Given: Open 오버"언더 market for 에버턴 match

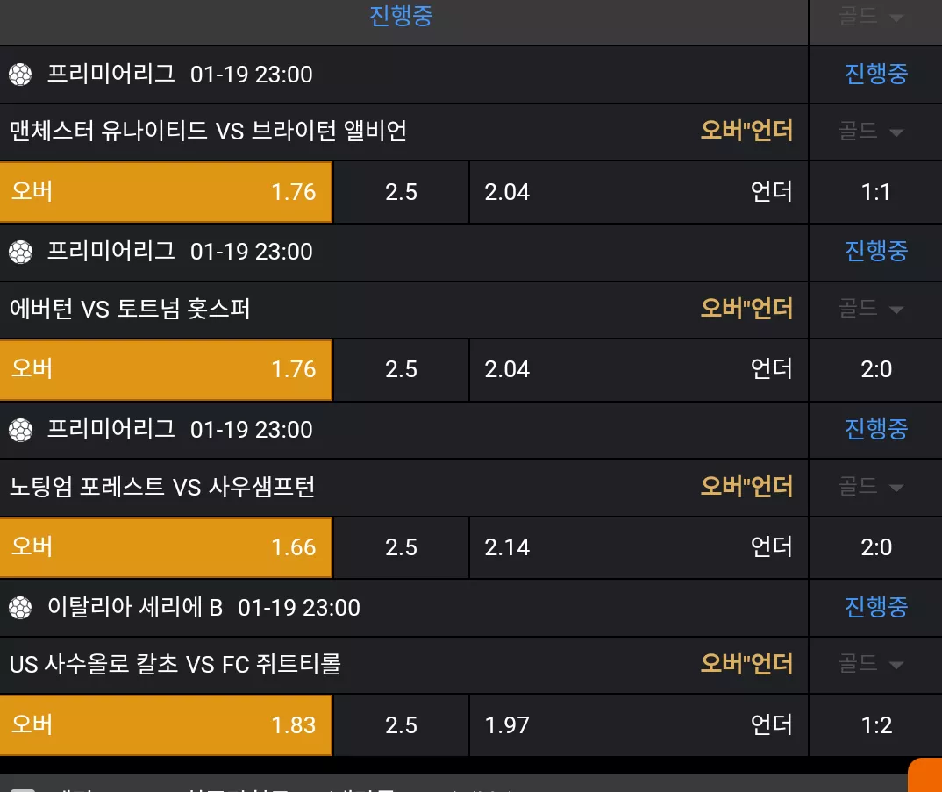Looking at the screenshot, I should (x=746, y=308).
